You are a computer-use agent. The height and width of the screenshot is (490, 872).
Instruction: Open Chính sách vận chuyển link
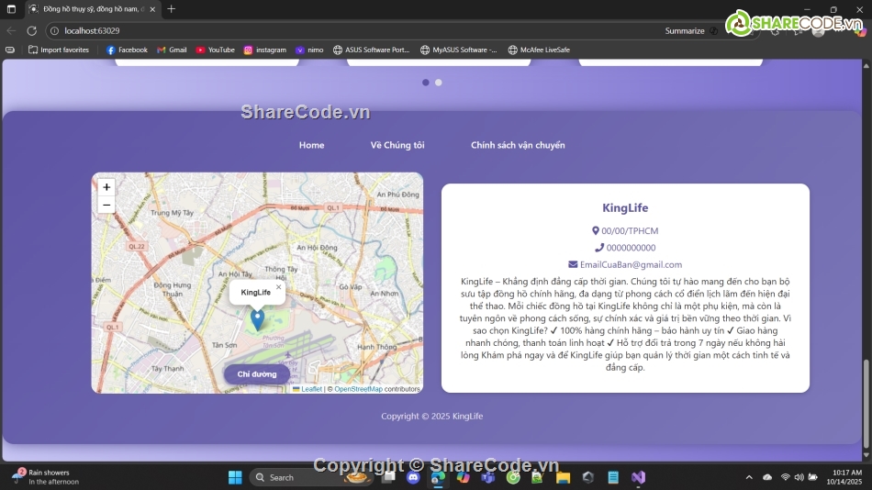(518, 145)
